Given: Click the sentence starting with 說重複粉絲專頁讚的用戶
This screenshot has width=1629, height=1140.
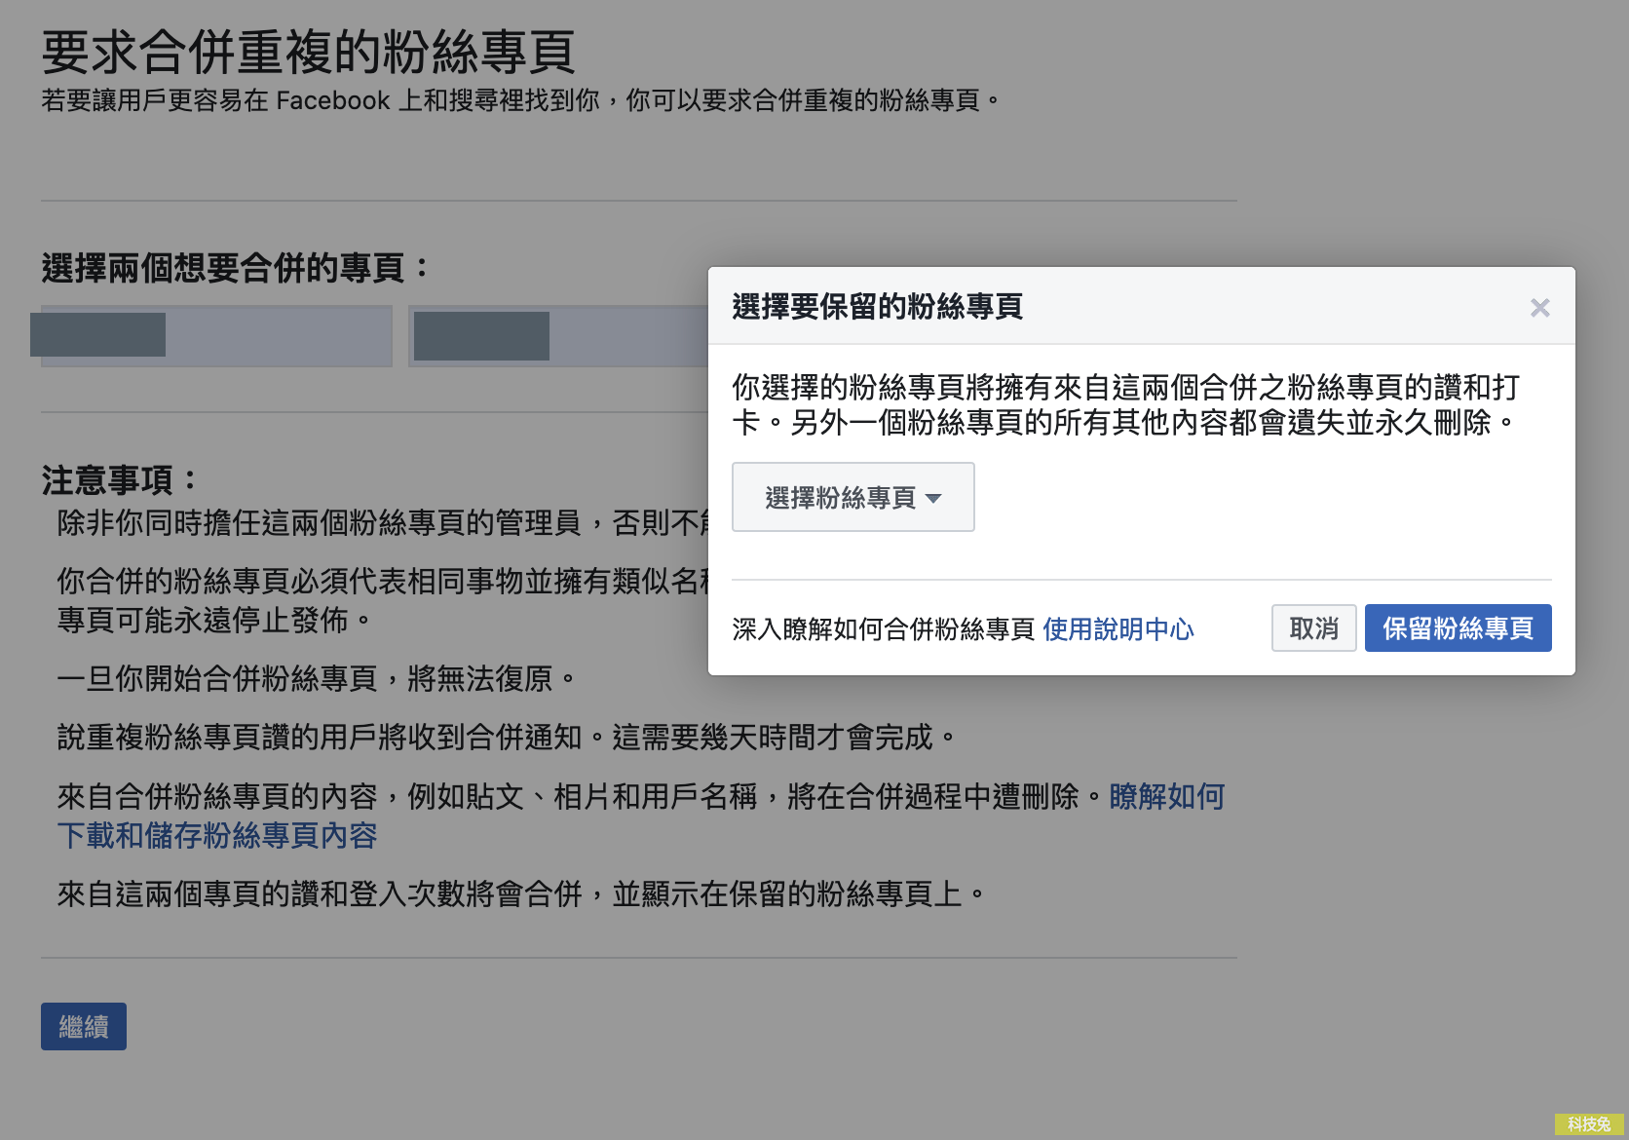Looking at the screenshot, I should pos(506,737).
